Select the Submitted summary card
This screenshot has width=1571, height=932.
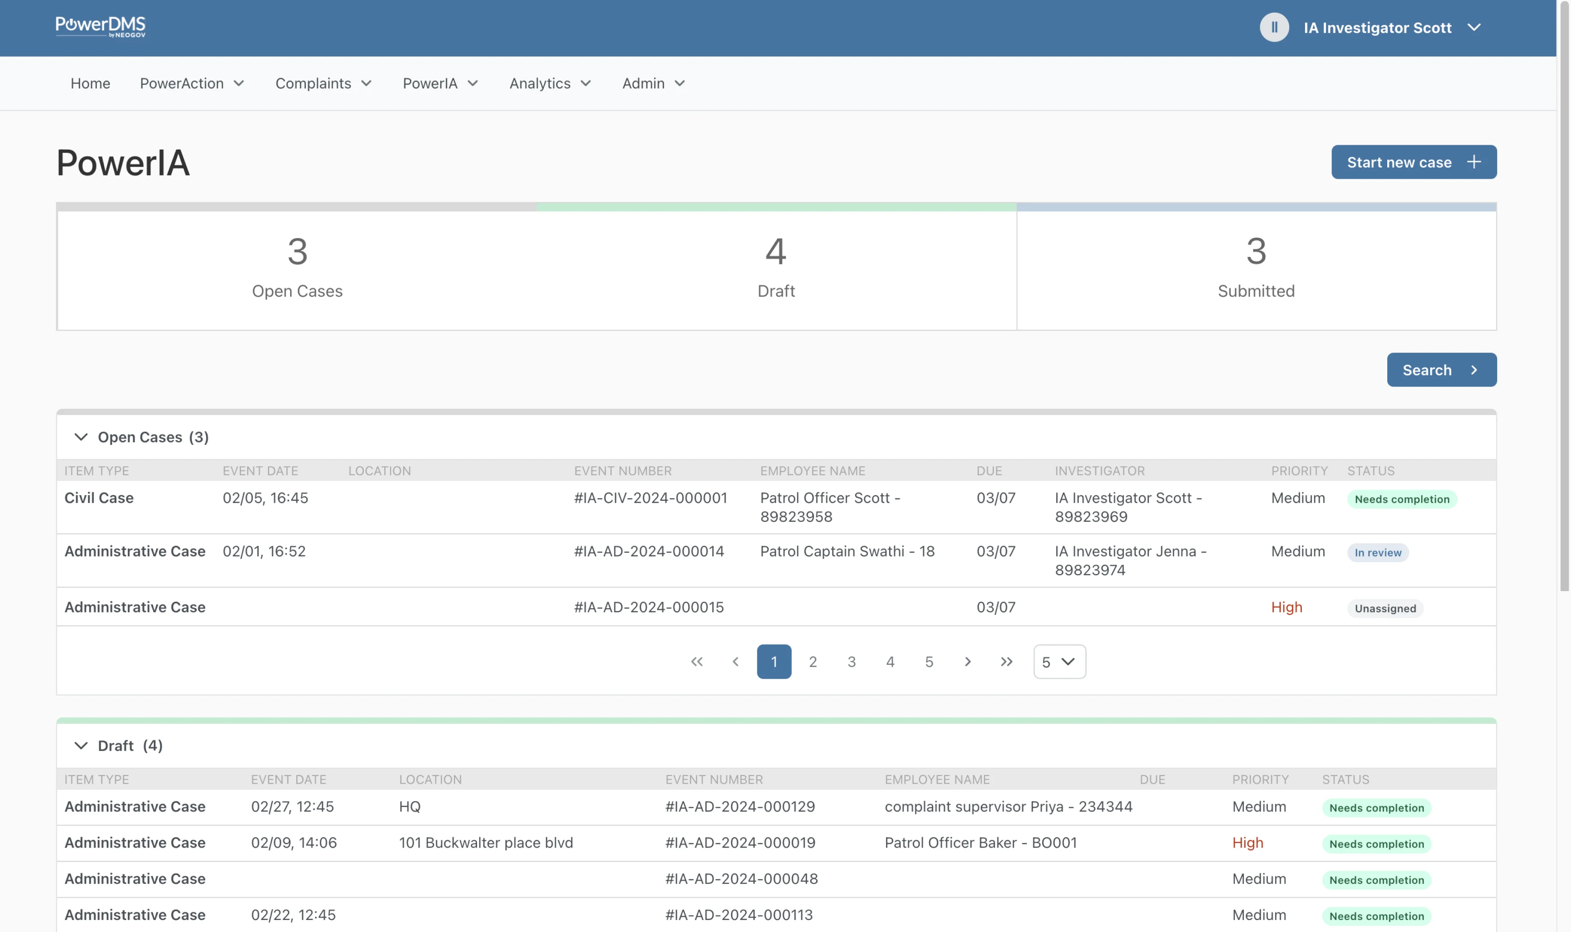(1256, 267)
